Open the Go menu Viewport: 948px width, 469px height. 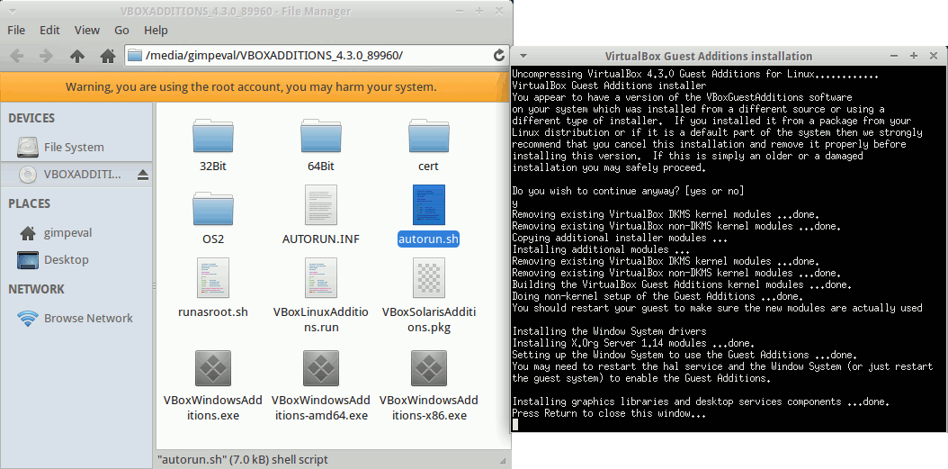121,31
